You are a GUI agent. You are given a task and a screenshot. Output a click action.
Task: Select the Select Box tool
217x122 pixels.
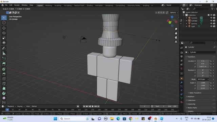click(4, 18)
